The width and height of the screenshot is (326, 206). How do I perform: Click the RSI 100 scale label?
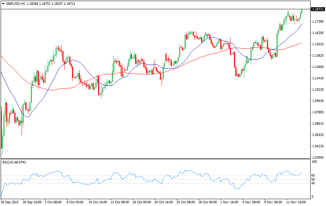314,161
